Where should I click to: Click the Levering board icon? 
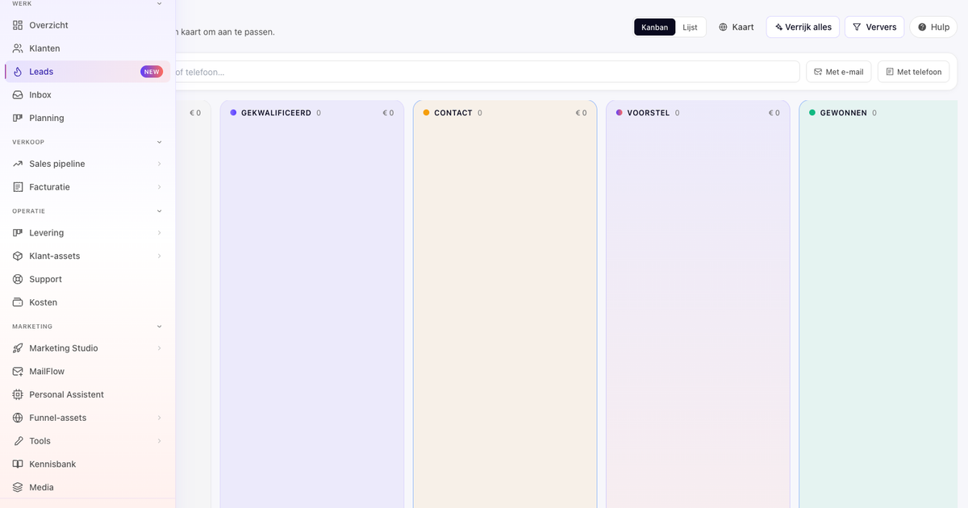click(18, 233)
